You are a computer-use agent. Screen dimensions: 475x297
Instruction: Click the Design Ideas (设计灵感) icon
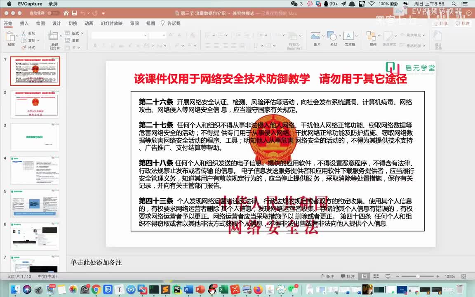tap(438, 36)
